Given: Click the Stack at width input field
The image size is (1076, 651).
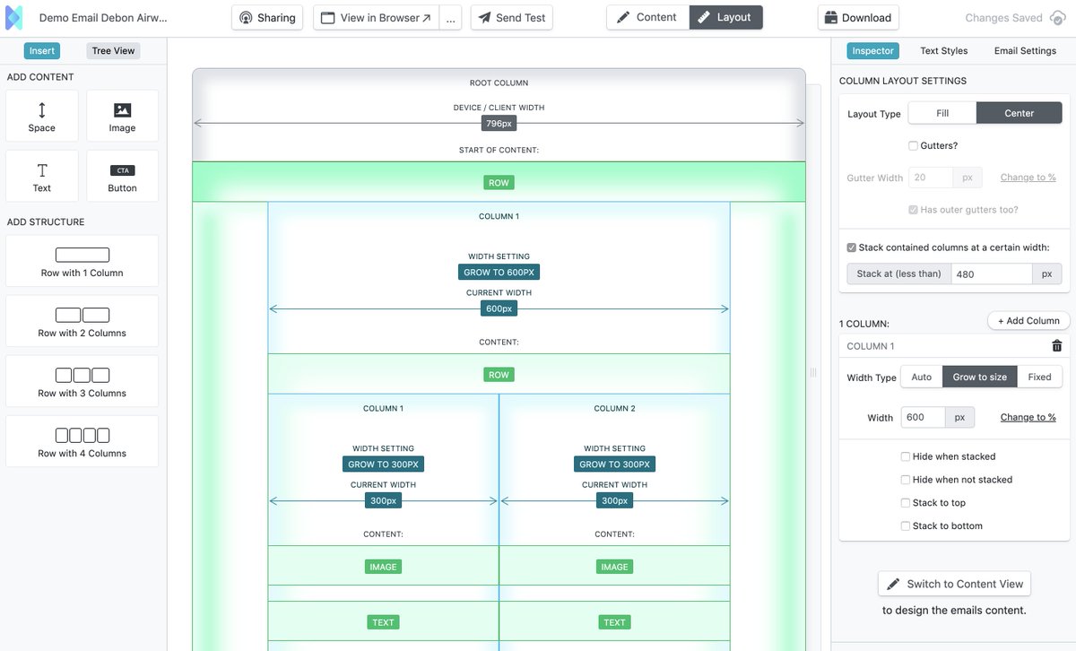Looking at the screenshot, I should point(992,274).
